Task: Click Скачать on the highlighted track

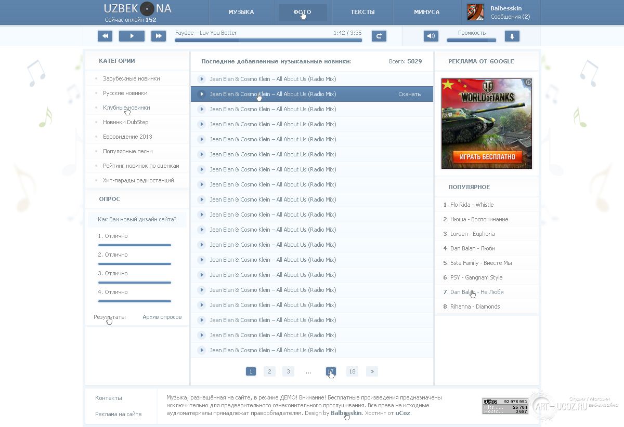Action: (409, 94)
